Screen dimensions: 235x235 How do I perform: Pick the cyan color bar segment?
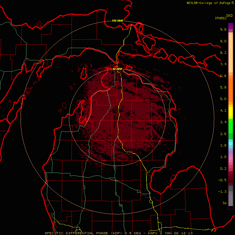click(x=231, y=143)
